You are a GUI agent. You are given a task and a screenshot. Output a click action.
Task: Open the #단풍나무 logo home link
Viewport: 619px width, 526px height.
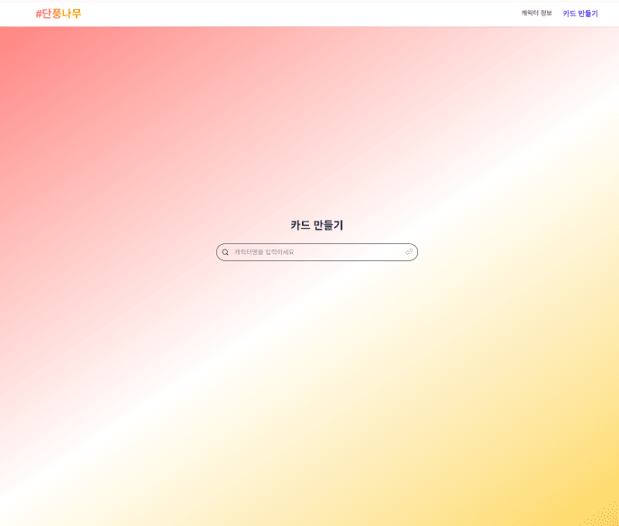tap(59, 14)
